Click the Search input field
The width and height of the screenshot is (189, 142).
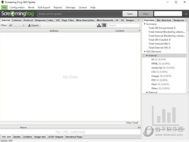(123, 25)
